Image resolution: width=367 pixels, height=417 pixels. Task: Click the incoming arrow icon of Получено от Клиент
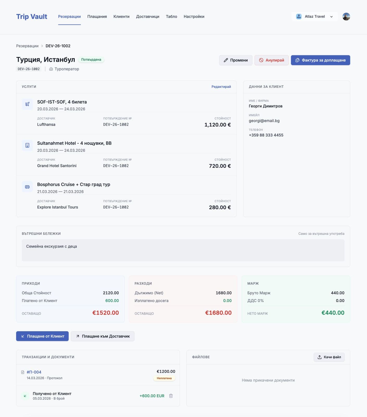(25, 396)
